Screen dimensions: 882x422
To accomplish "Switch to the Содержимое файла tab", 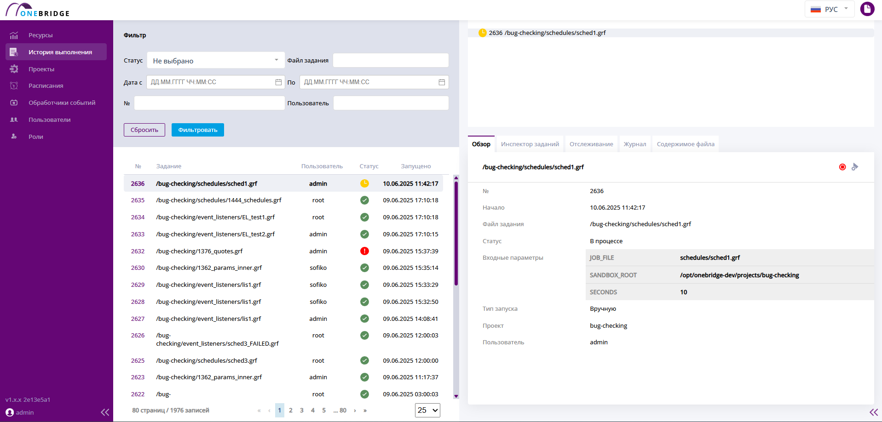I will click(686, 144).
